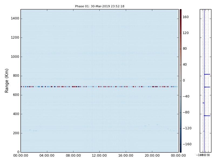Click the 16:00:00 time axis label
The width and height of the screenshot is (216, 162).
point(126,156)
